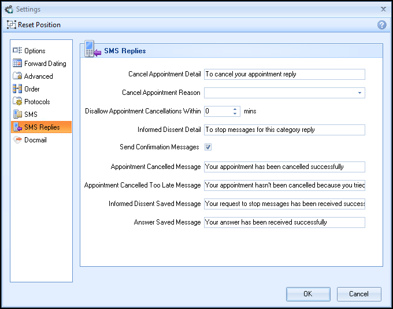Click the Options icon in sidebar
The width and height of the screenshot is (393, 309).
click(17, 51)
